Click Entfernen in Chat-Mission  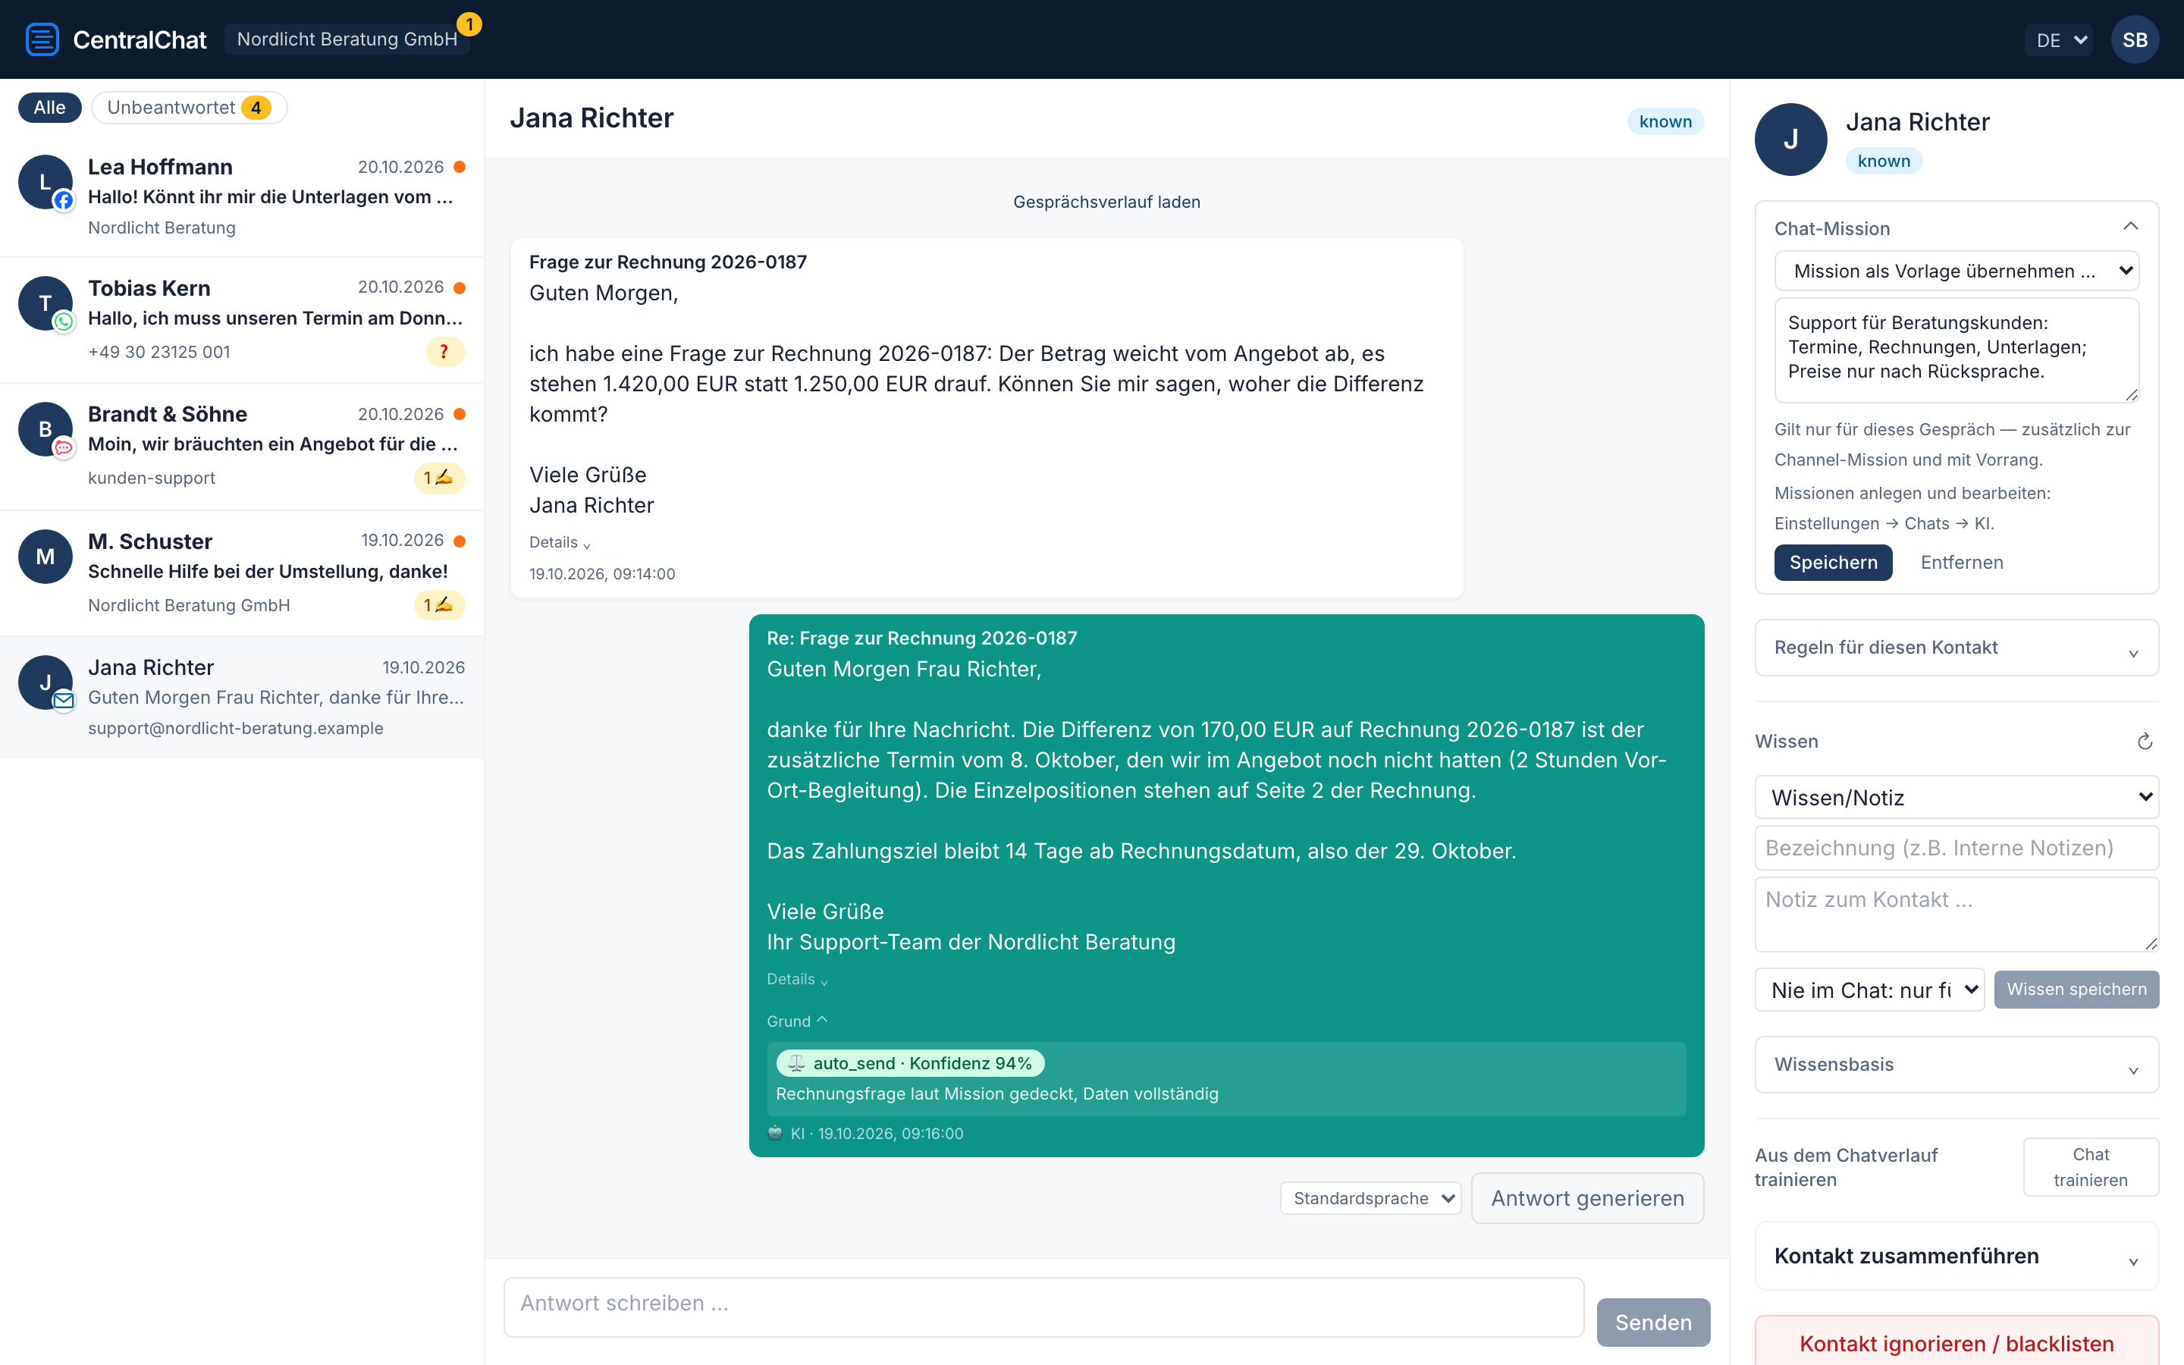pos(1961,563)
